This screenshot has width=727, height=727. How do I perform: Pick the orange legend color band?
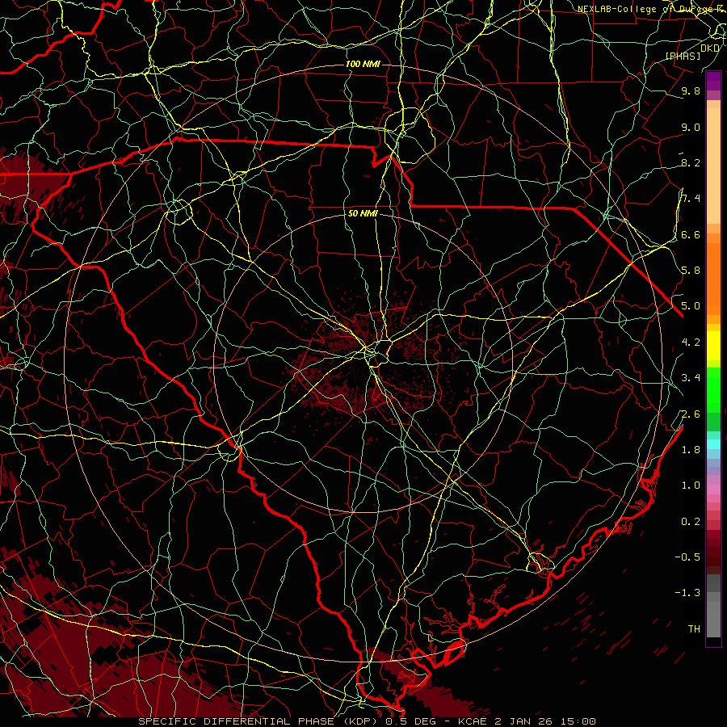point(713,278)
